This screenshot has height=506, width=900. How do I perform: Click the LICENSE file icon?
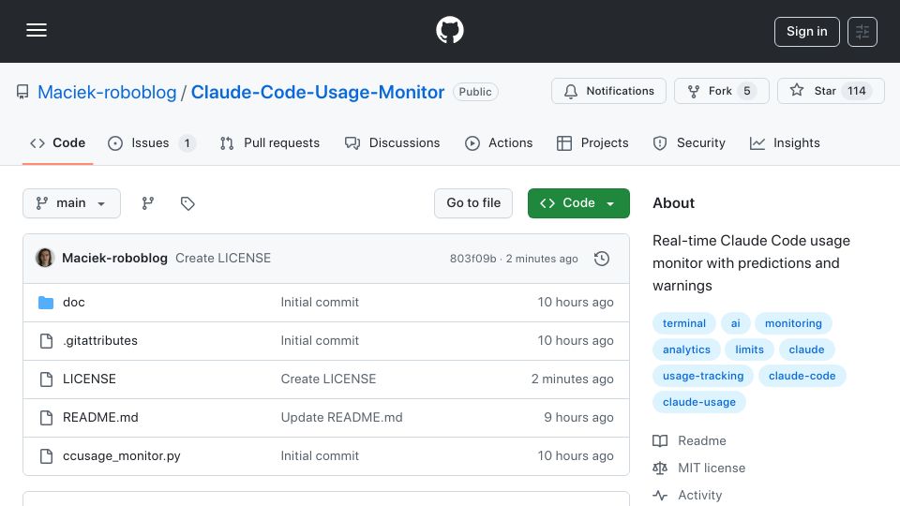(x=46, y=379)
